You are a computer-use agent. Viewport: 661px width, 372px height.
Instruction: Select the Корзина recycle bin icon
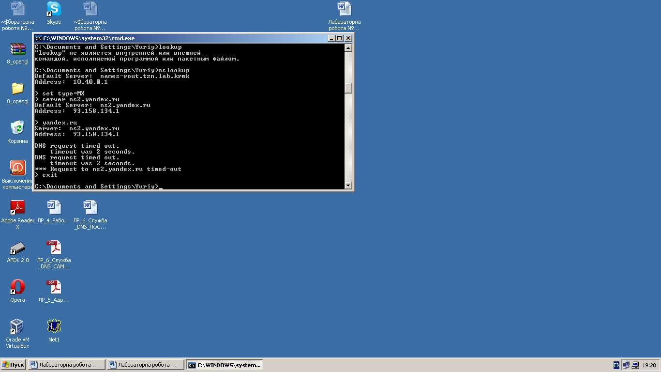(17, 128)
